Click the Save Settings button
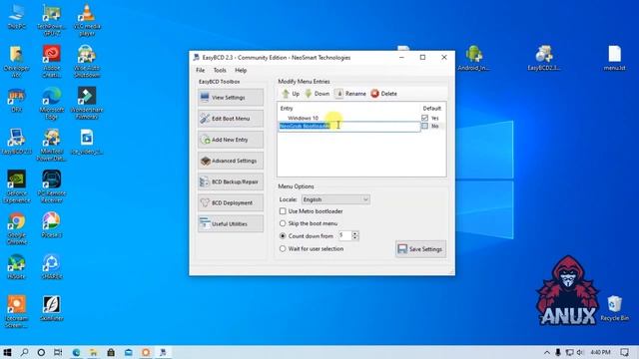Screen dimensions: 639x359 [420, 249]
